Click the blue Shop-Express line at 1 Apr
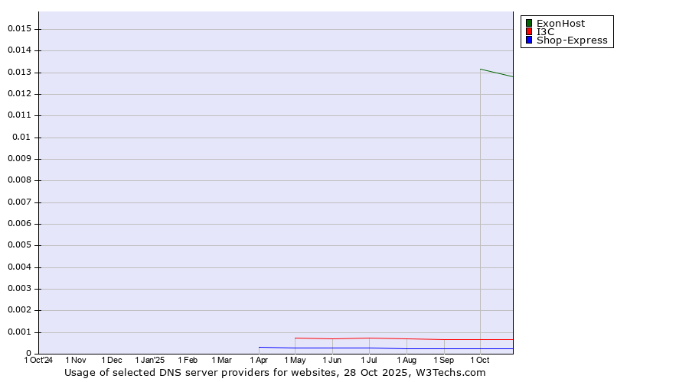 pos(259,347)
